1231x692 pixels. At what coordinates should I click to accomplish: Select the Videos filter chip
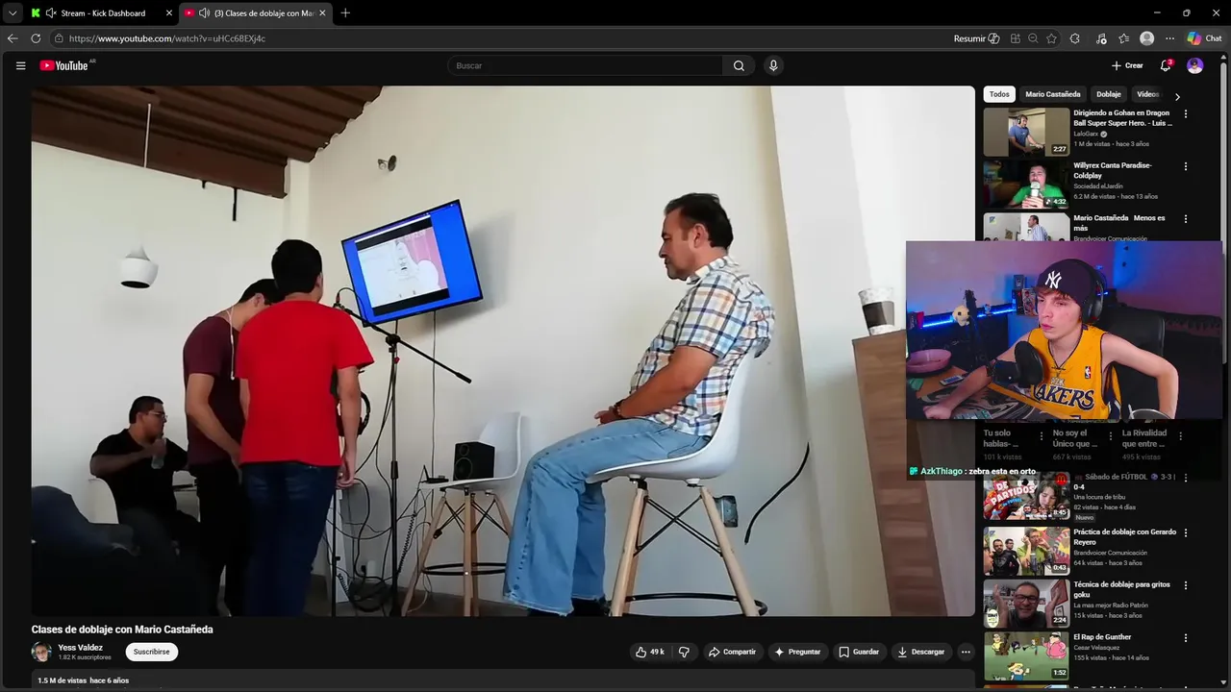[x=1148, y=94]
